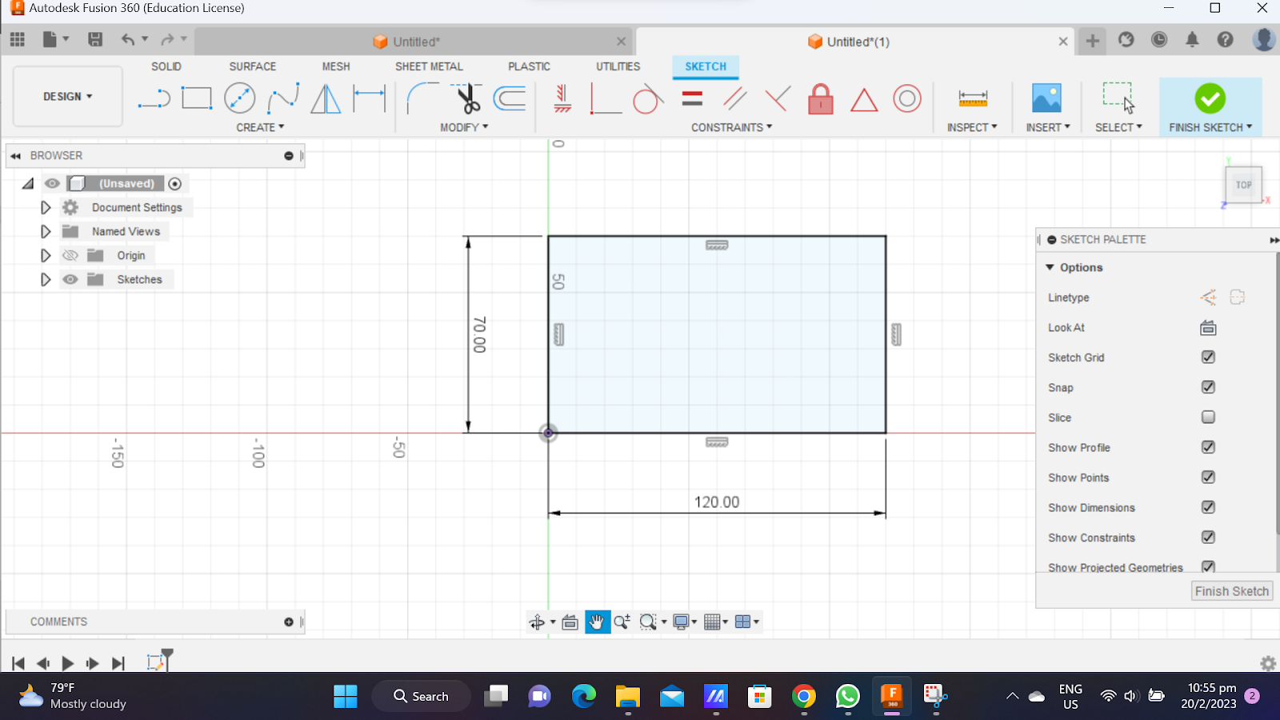Open Google Chrome from the taskbar
The image size is (1280, 720).
click(804, 696)
